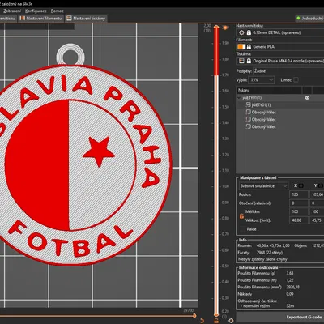Click printer icon beside Original Prusa MK4
Image resolution: width=324 pixels, height=324 pixels.
coord(241,61)
